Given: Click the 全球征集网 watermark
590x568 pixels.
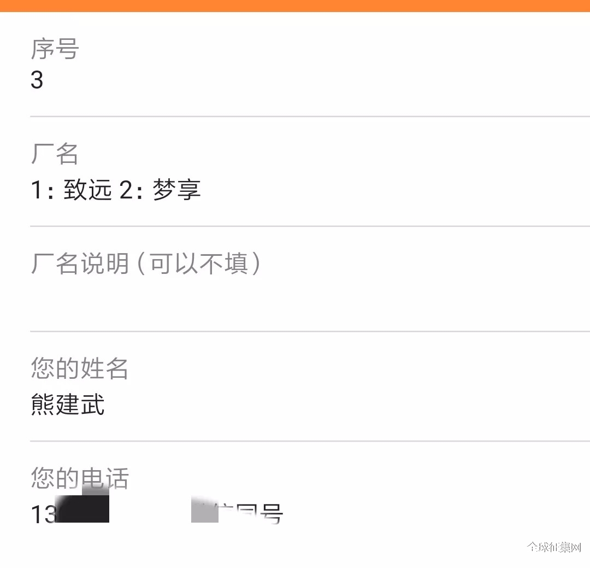Looking at the screenshot, I should coord(554,547).
